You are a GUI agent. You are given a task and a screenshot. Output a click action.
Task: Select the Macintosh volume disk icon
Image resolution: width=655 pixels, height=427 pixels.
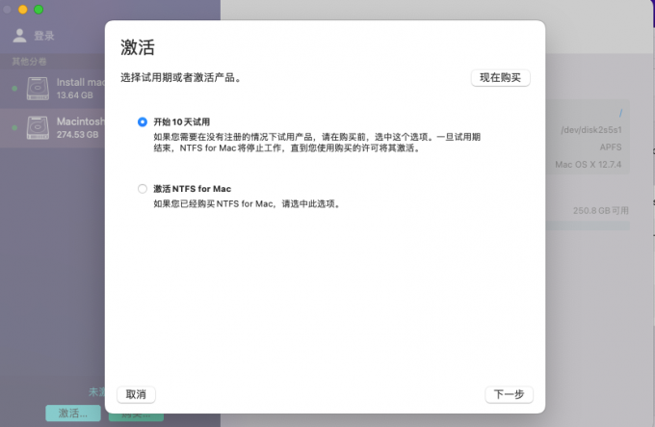(x=38, y=127)
